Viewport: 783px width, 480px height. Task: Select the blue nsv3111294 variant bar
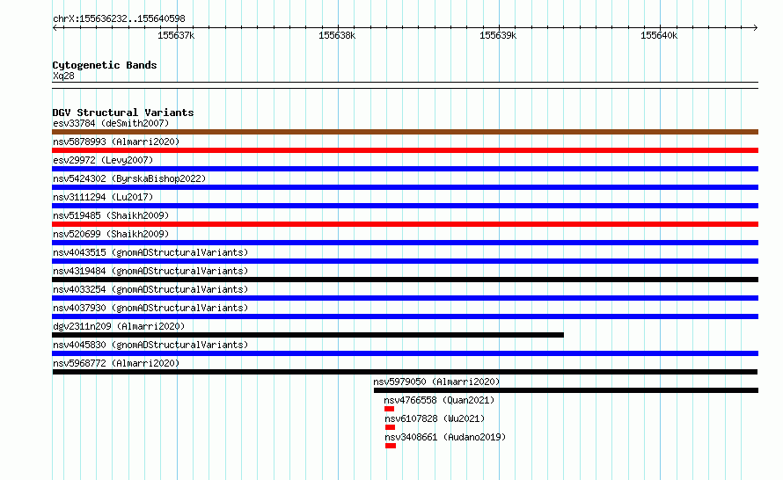pos(405,206)
